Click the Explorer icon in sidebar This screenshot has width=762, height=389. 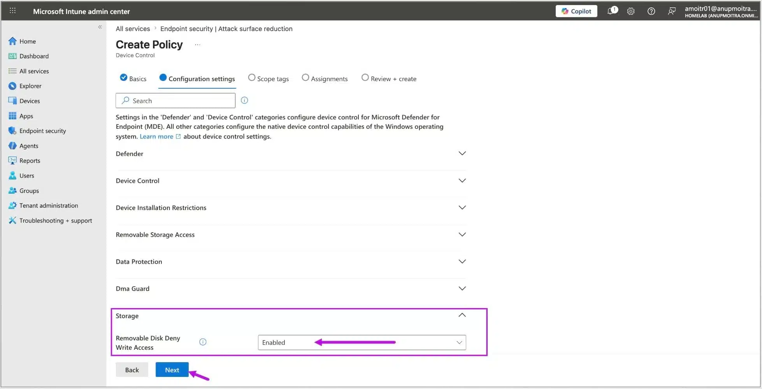(12, 86)
